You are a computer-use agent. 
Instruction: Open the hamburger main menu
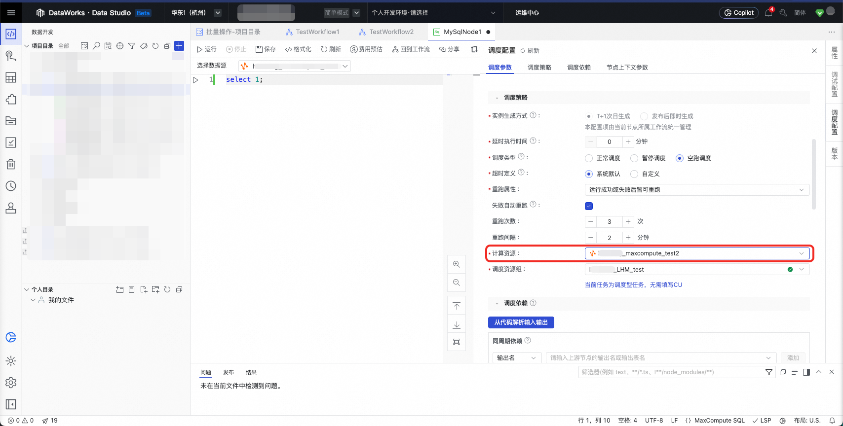tap(11, 13)
